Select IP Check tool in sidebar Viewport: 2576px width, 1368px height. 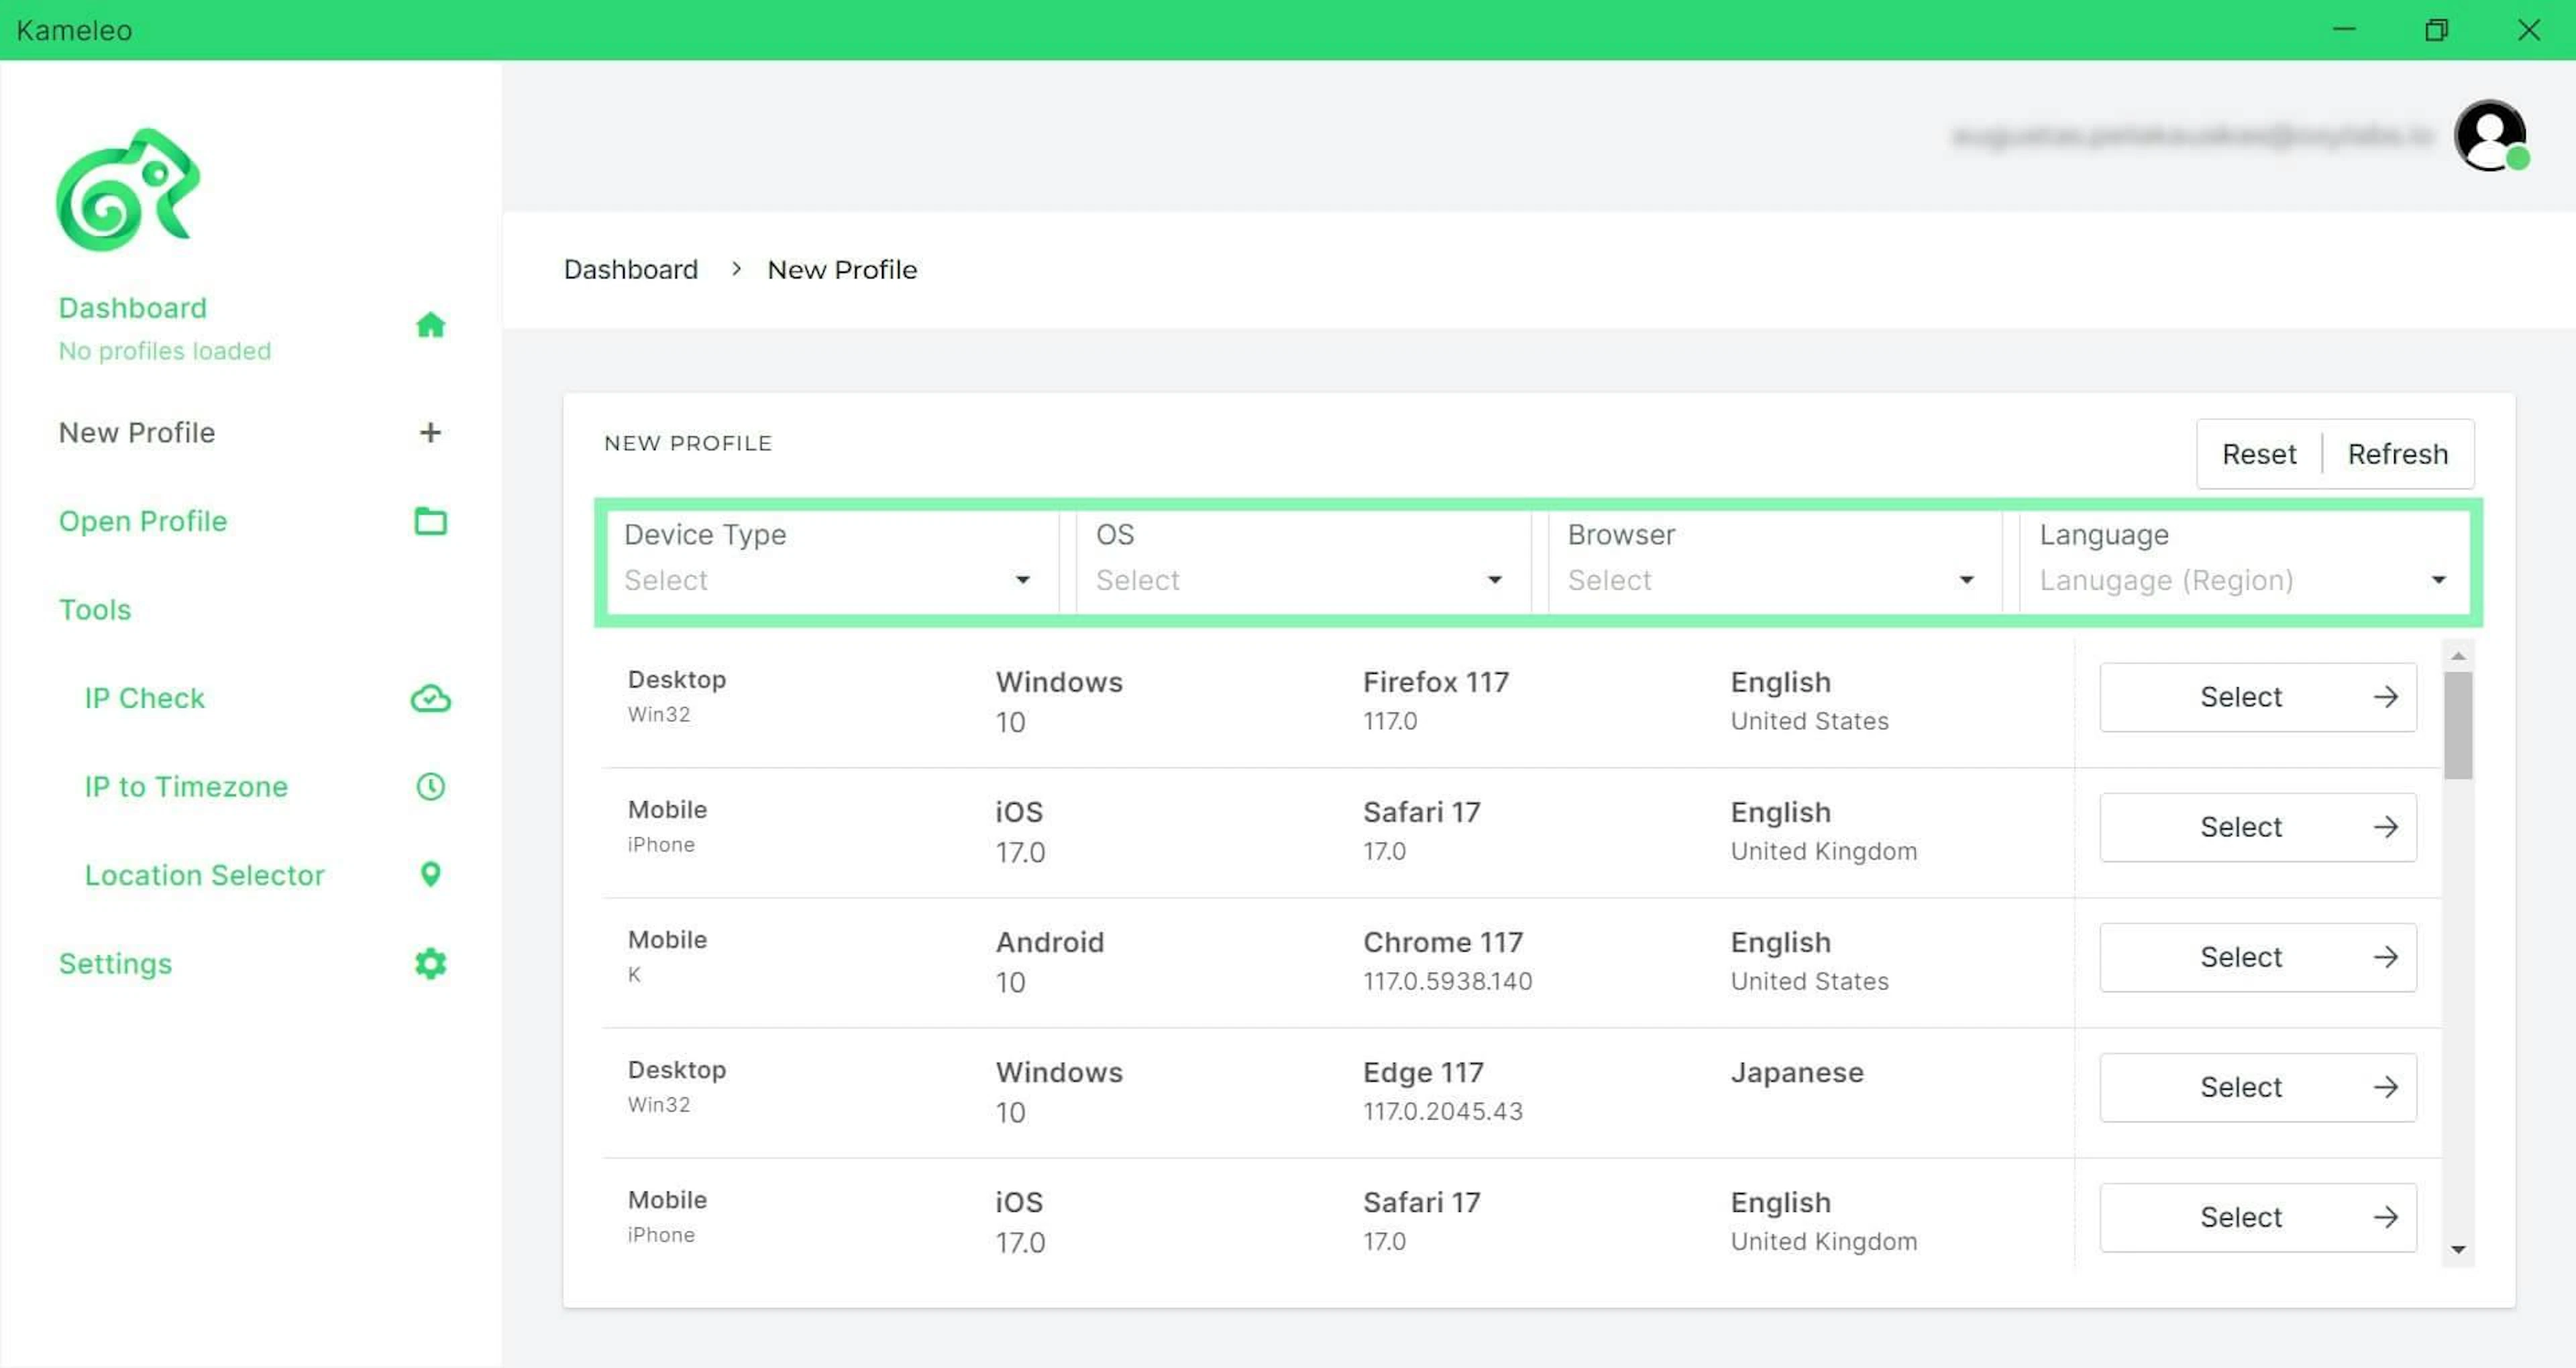144,698
